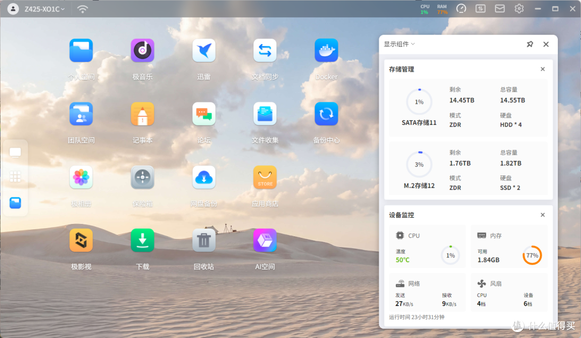Open the 记事本 notepad app
The height and width of the screenshot is (338, 581).
[142, 114]
